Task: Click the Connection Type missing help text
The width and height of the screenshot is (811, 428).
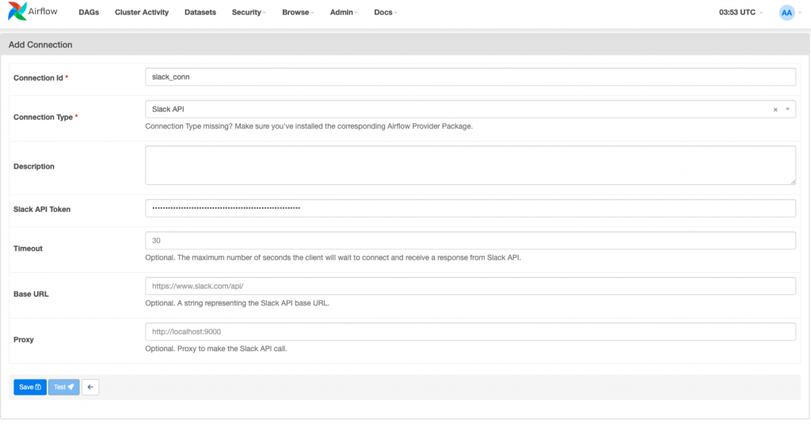Action: (x=309, y=126)
